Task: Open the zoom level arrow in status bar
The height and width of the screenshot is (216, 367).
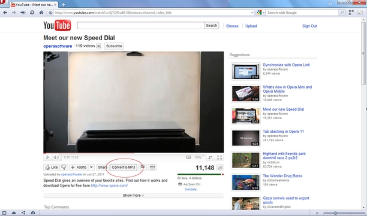Action: 317,213
